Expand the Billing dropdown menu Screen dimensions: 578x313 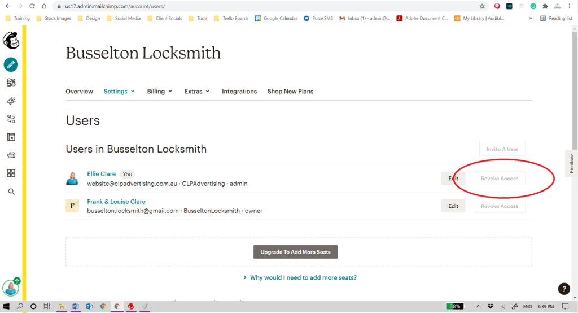coord(160,91)
